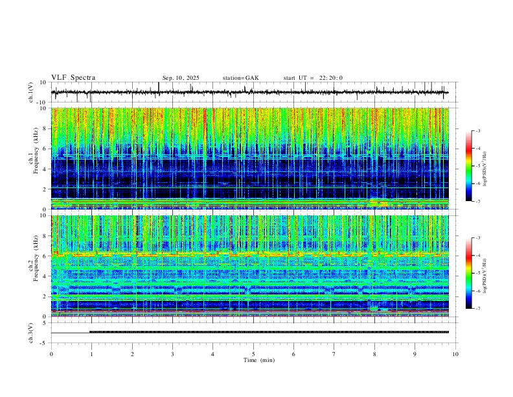Screen dimensions: 513x397
Task: Click the time axis tick "2"
Action: 132,354
